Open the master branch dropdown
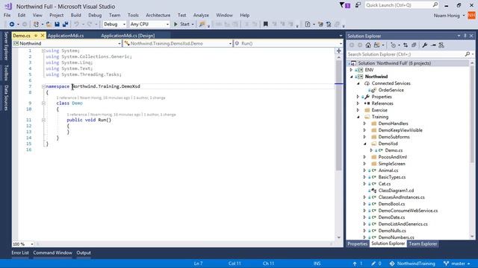 (457, 264)
